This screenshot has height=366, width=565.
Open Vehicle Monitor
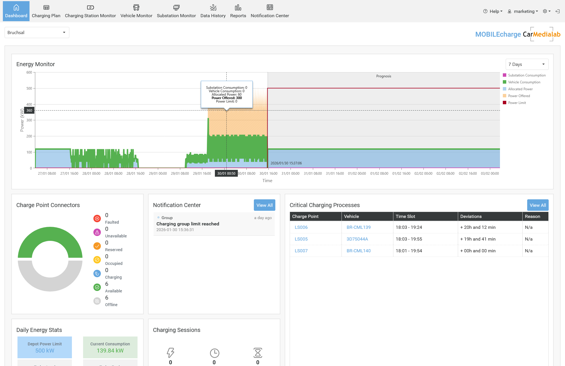point(136,11)
